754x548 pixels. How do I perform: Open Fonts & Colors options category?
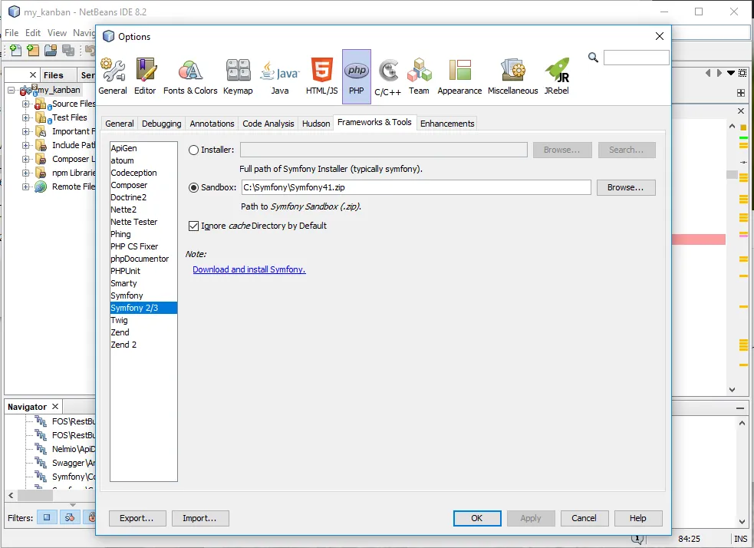pyautogui.click(x=190, y=77)
